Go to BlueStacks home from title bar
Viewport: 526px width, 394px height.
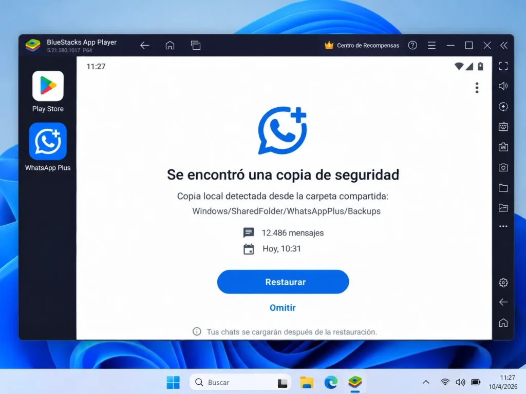point(170,45)
